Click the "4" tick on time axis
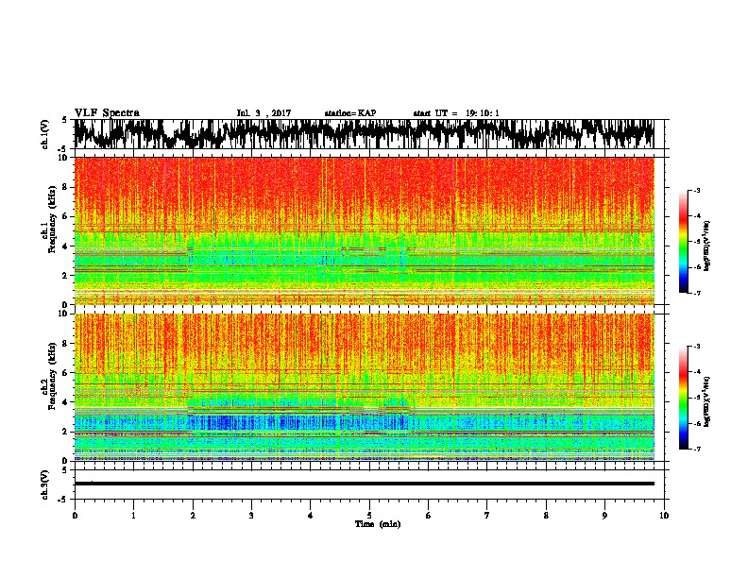Viewport: 748px width, 578px height. point(311,516)
